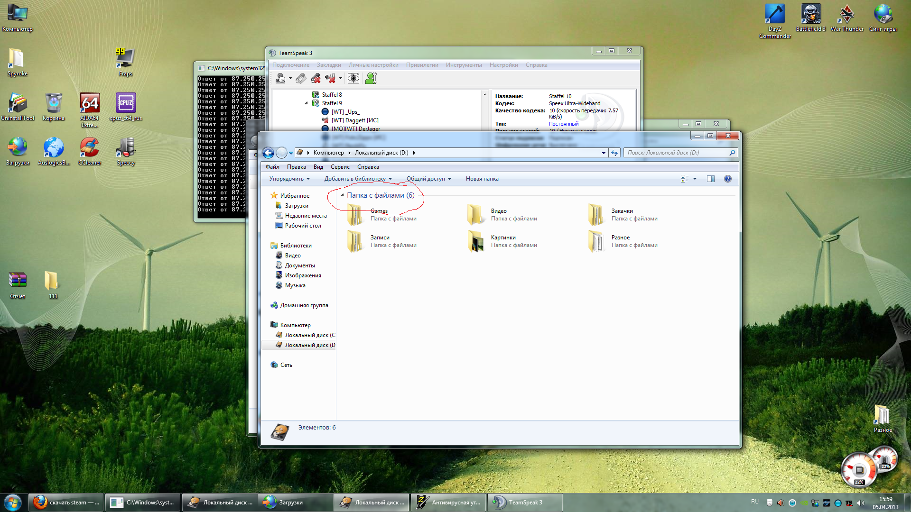Mute microphone in TeamSpeak toolbar
911x512 pixels.
tap(316, 78)
